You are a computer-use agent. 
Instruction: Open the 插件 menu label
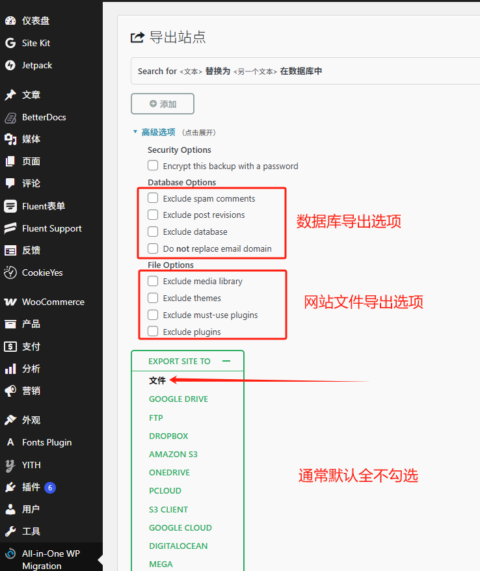(31, 487)
